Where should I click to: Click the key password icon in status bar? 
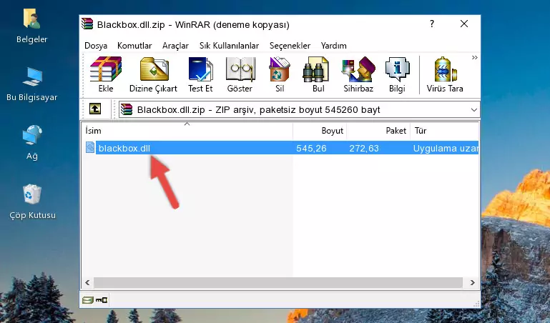click(102, 300)
